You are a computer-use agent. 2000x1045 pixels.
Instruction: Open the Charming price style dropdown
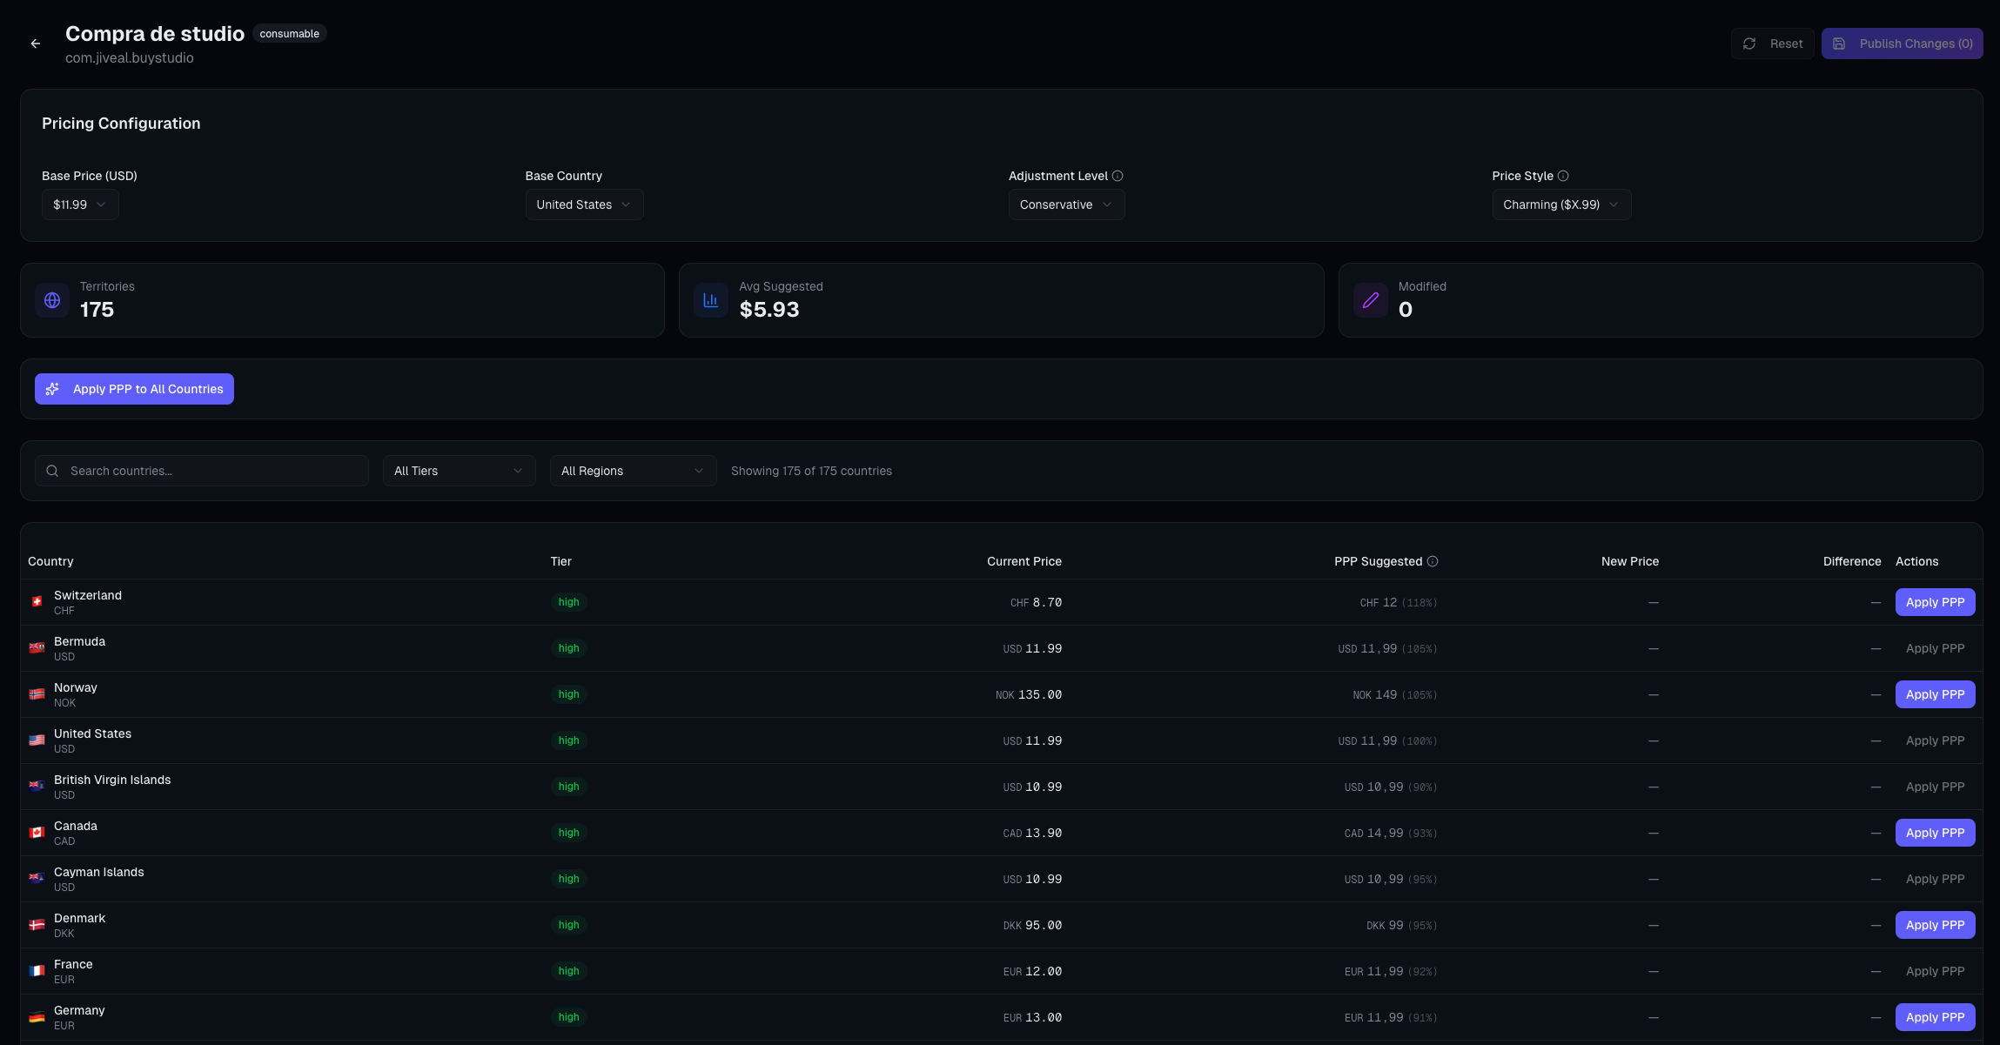pyautogui.click(x=1561, y=204)
